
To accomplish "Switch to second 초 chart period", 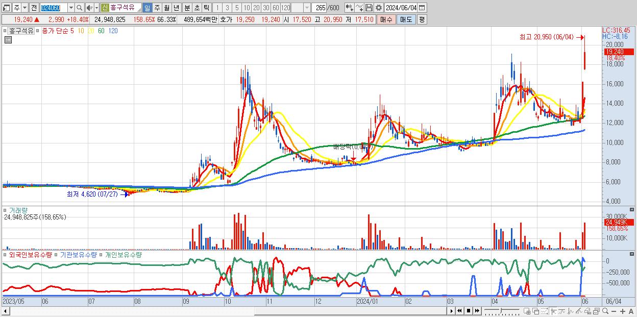I will (197, 8).
